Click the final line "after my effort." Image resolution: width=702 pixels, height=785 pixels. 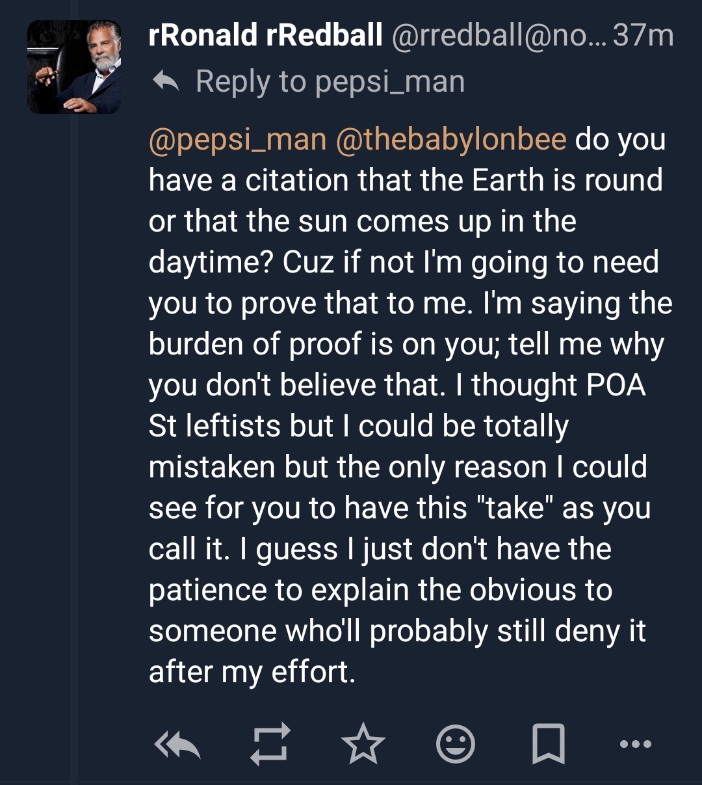(252, 672)
